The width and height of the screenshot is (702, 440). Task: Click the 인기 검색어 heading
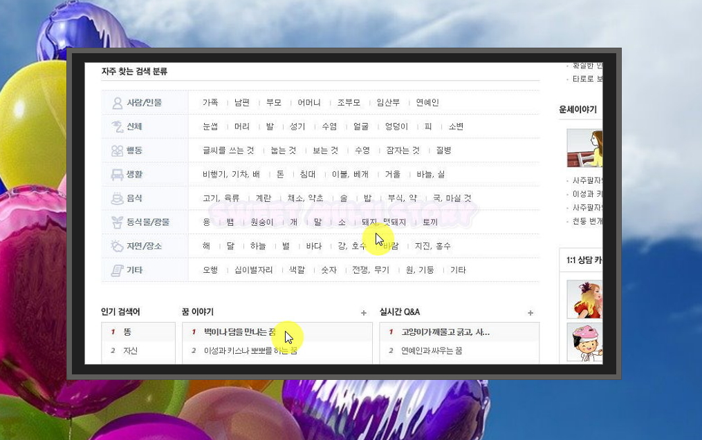(x=120, y=312)
